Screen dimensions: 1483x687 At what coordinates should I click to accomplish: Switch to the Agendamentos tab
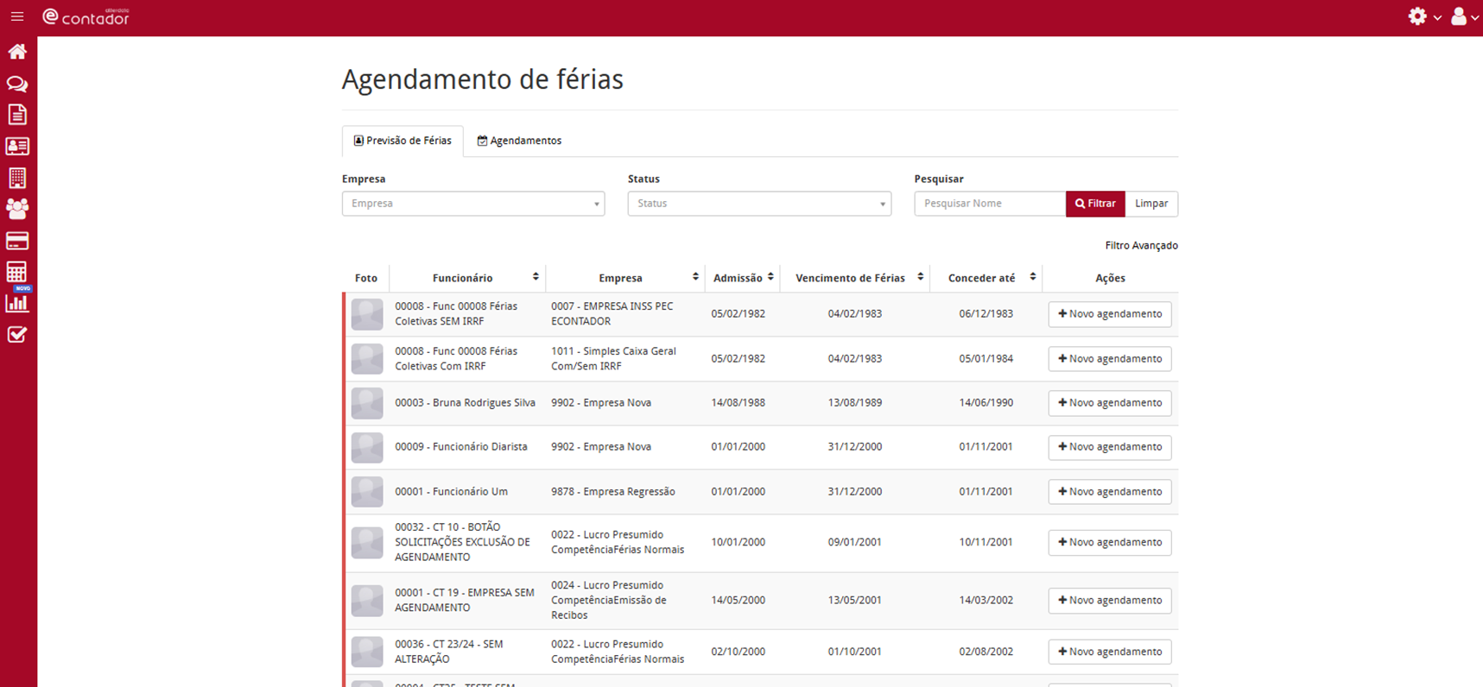(x=519, y=141)
